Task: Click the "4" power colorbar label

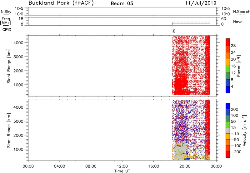Action: [x=232, y=86]
